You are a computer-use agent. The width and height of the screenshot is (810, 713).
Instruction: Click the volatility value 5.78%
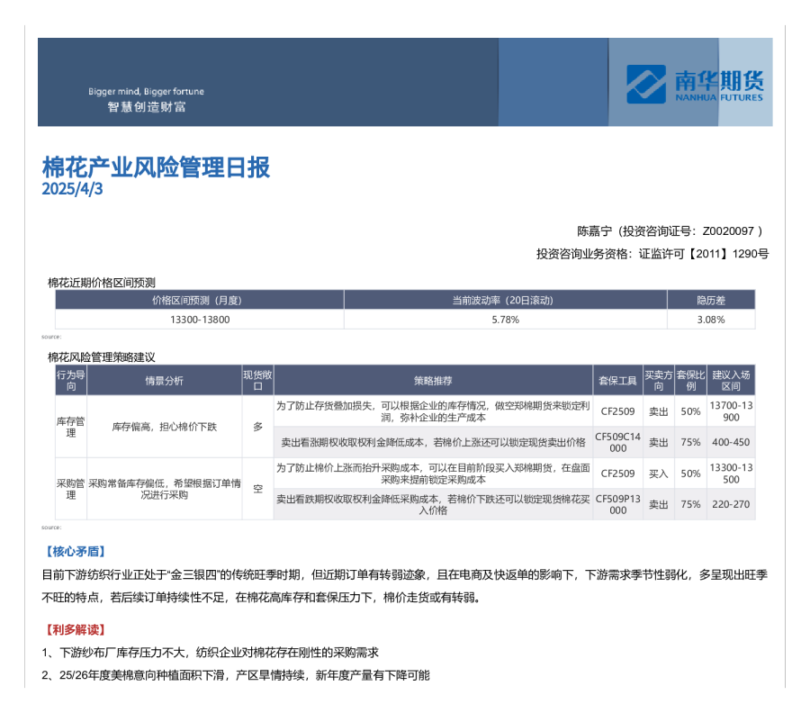[505, 320]
